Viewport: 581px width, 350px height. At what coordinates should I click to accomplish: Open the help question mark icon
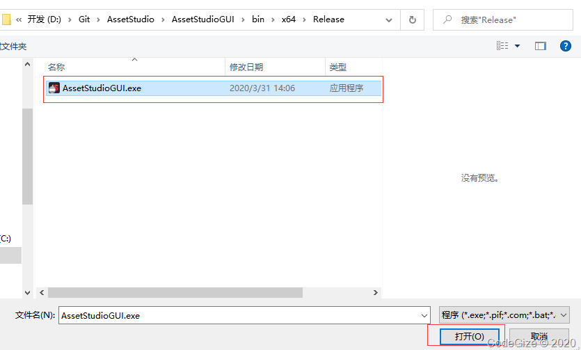pos(566,46)
